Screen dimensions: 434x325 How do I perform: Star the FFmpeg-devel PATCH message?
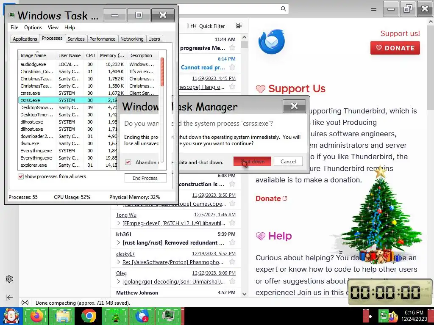233,223
